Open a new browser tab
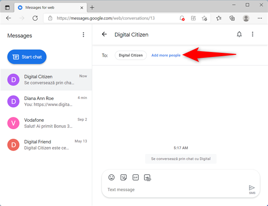Screen dimensions: 268x206 (x=92, y=7)
